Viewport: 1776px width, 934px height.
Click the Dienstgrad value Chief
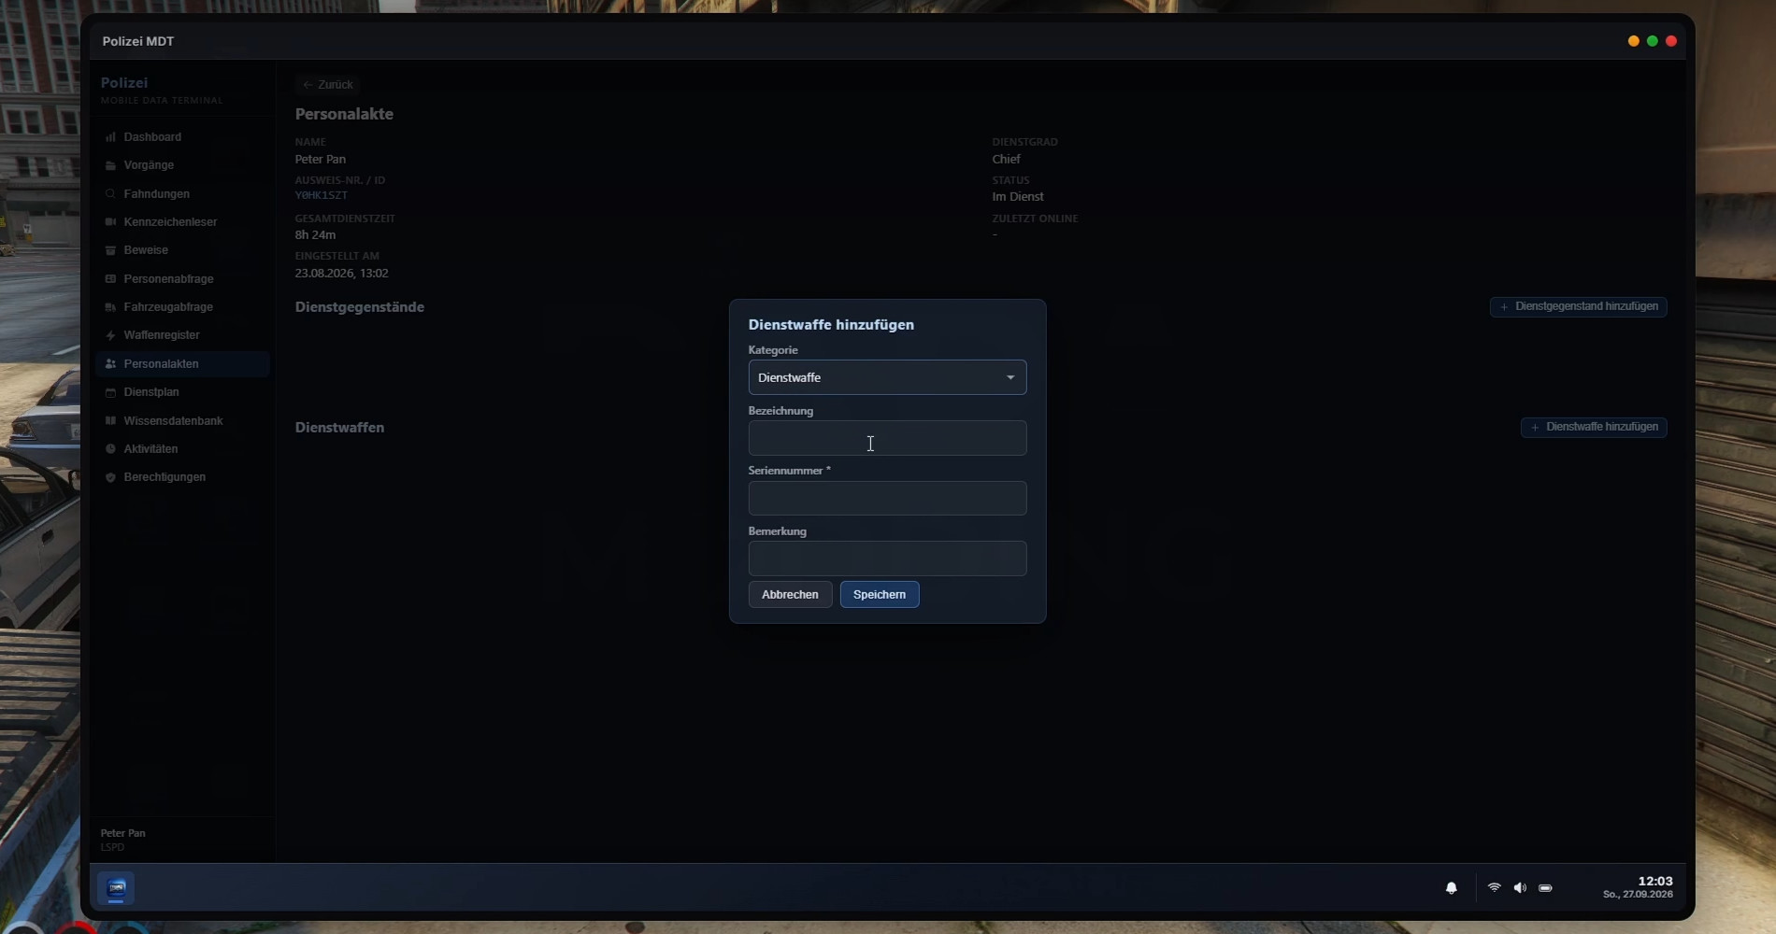[1006, 160]
